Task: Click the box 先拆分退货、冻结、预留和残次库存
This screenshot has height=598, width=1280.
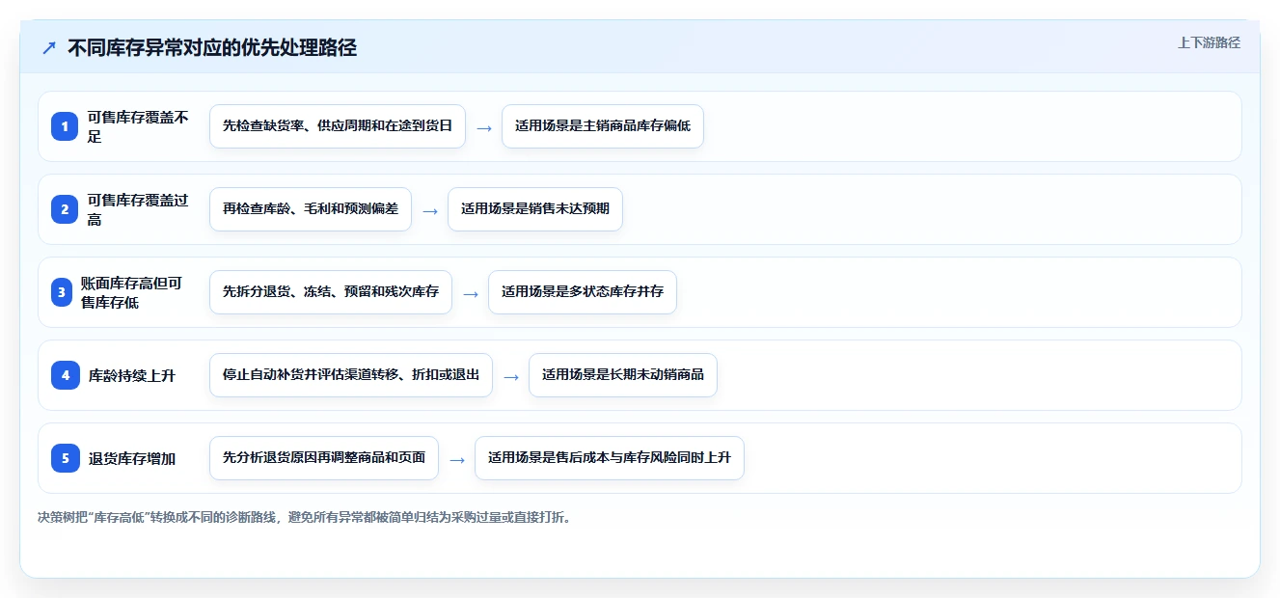Action: tap(331, 292)
